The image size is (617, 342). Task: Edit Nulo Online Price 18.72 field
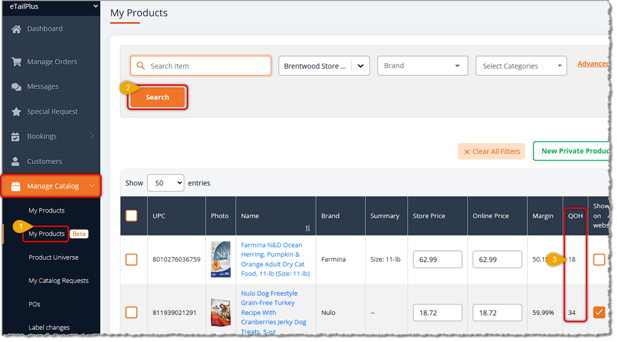click(497, 313)
